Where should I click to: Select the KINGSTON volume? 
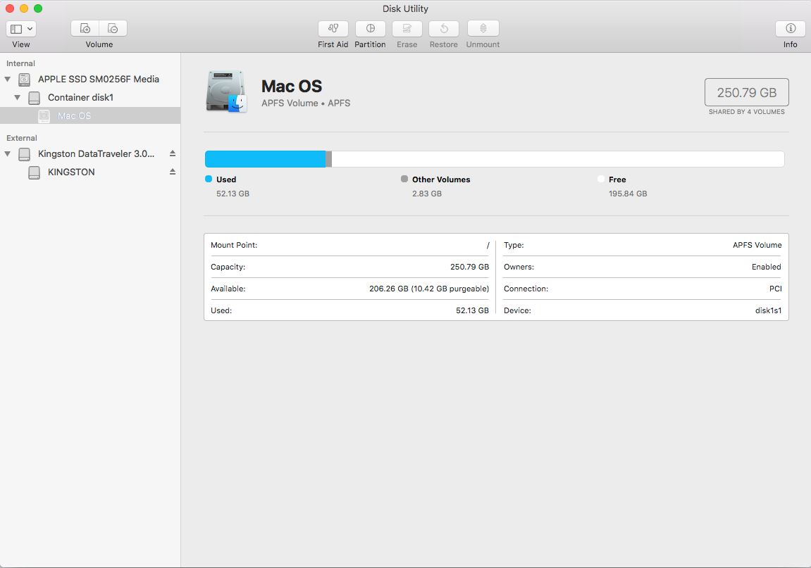click(x=71, y=172)
